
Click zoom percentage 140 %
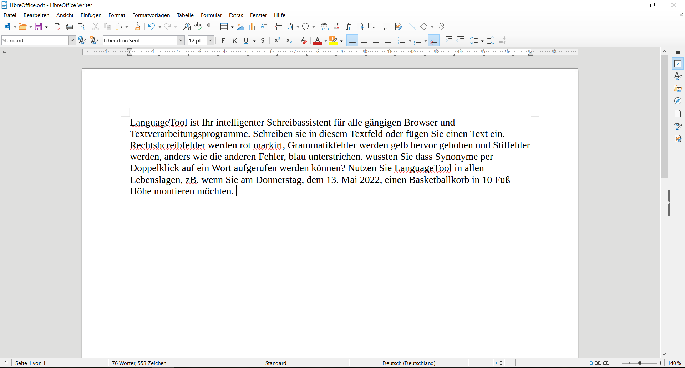674,363
